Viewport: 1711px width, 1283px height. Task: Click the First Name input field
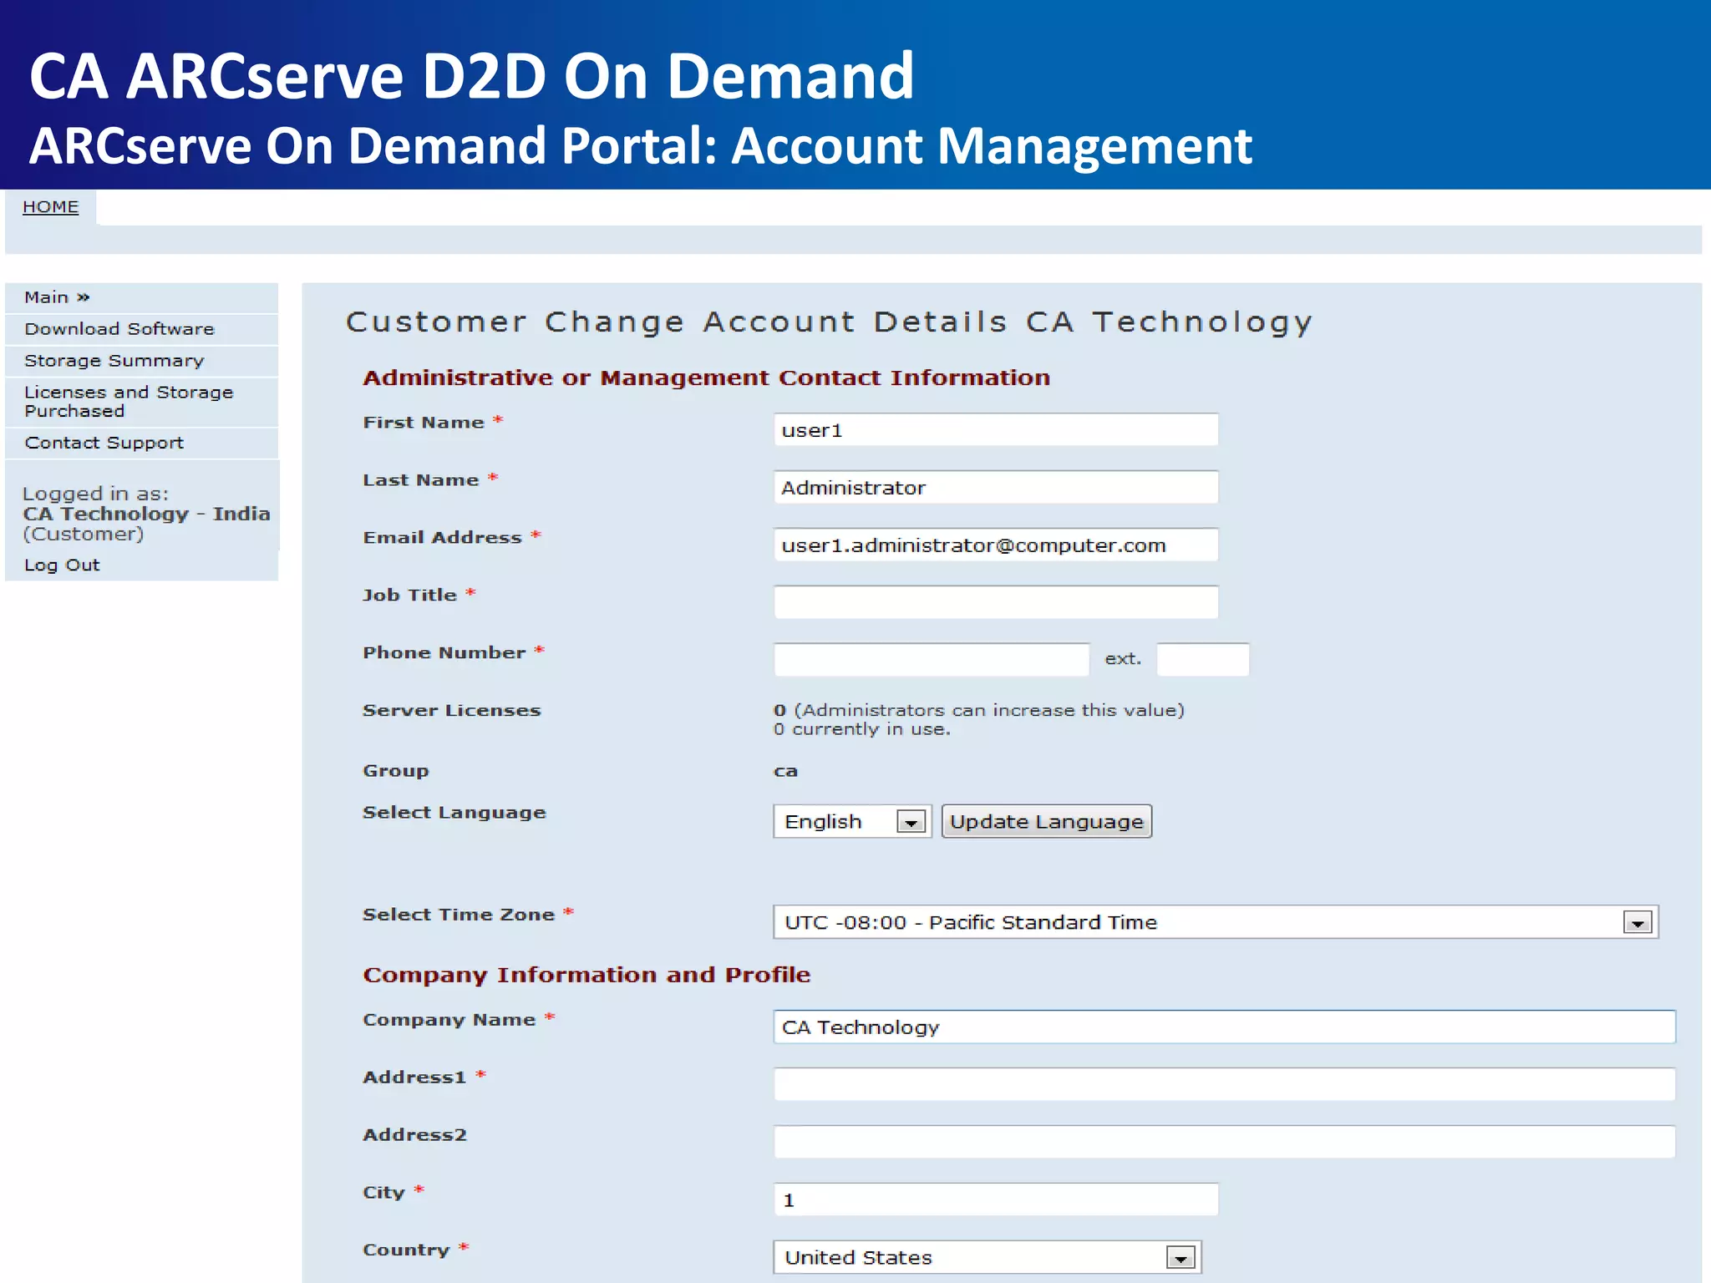[x=995, y=430]
